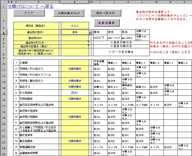Click the 全体を保存 button
192x156 pixels.
(107, 23)
